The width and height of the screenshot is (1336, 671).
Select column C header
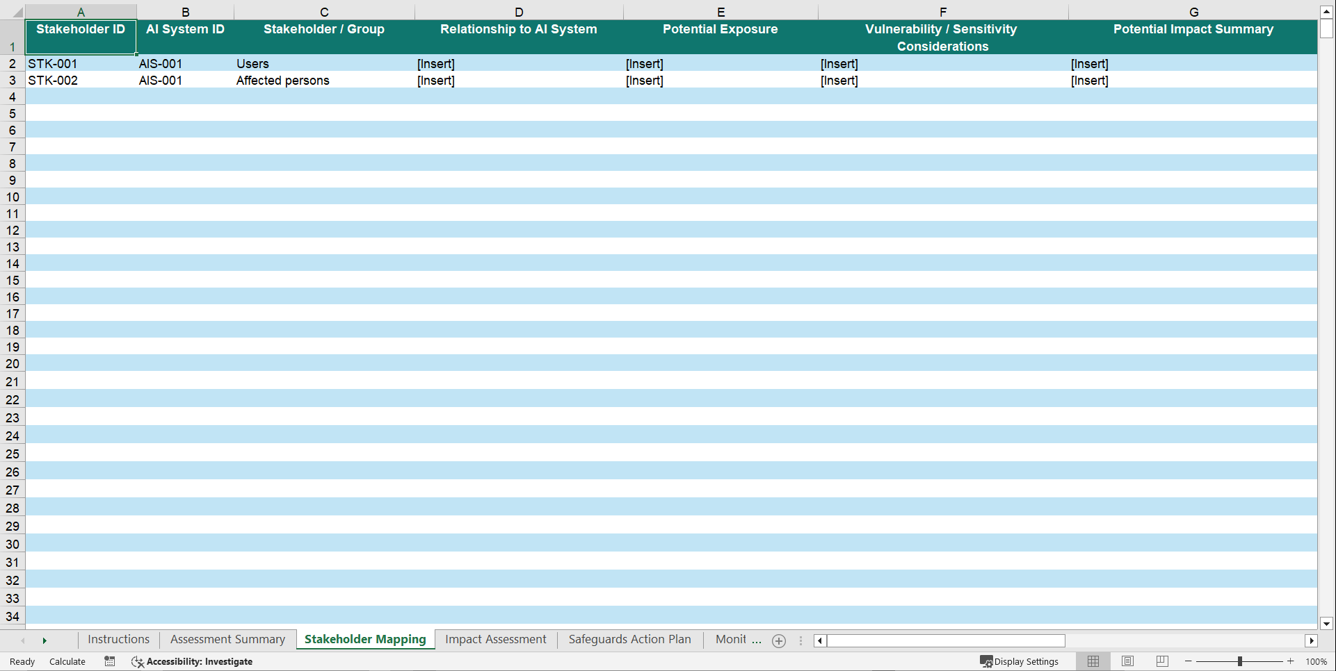(x=324, y=12)
